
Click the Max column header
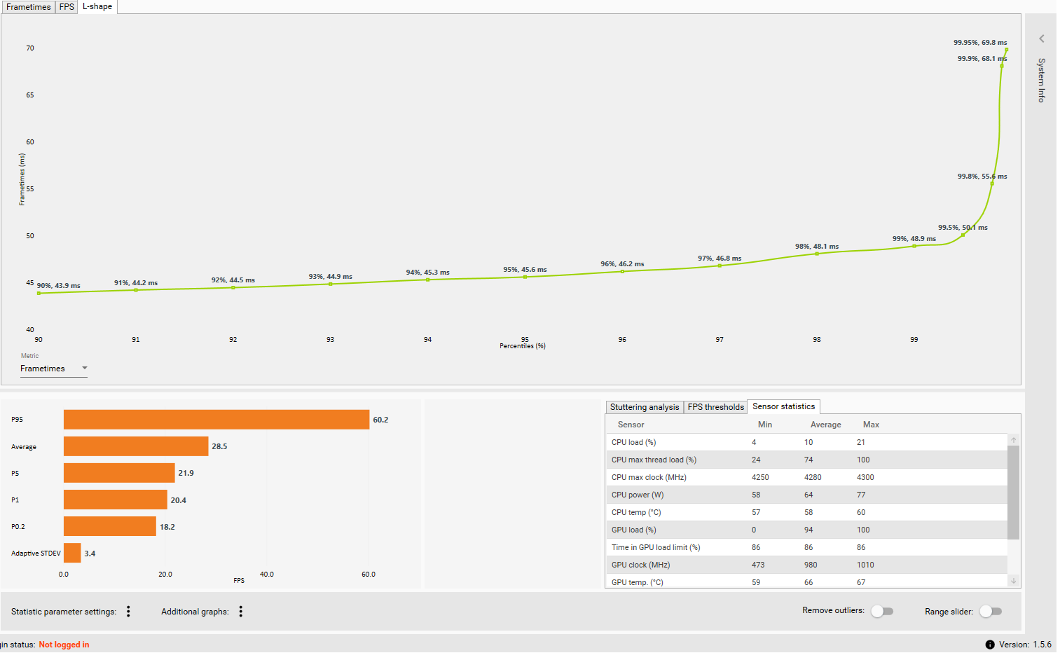(x=871, y=425)
